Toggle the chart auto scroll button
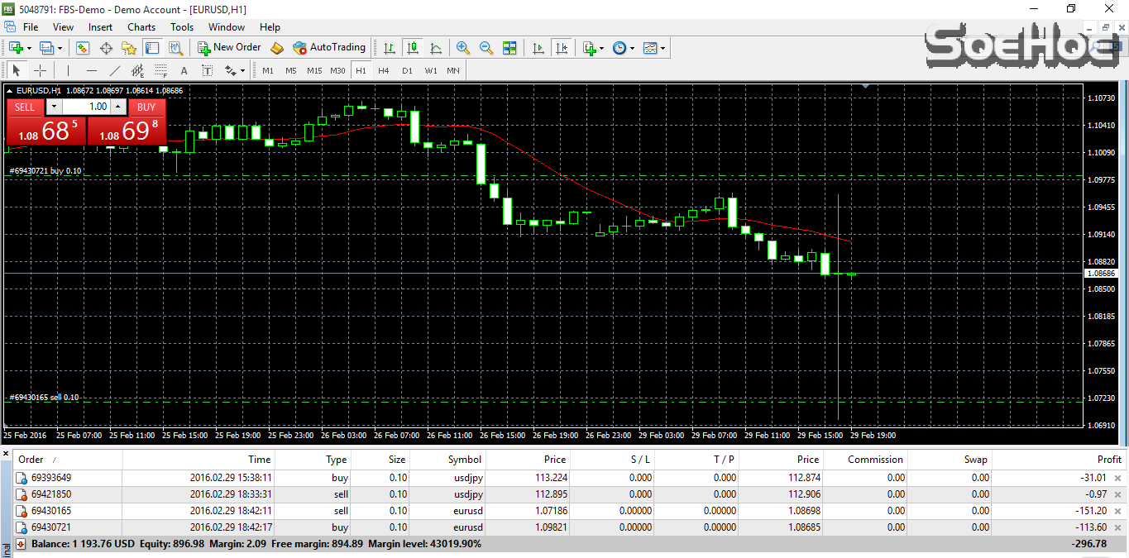The height and width of the screenshot is (558, 1129). pos(538,48)
